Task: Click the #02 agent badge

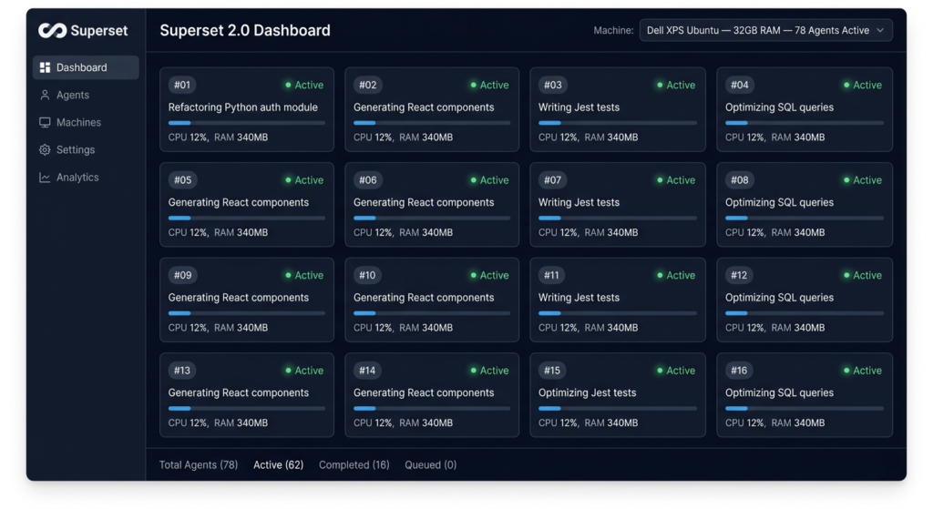Action: point(368,85)
